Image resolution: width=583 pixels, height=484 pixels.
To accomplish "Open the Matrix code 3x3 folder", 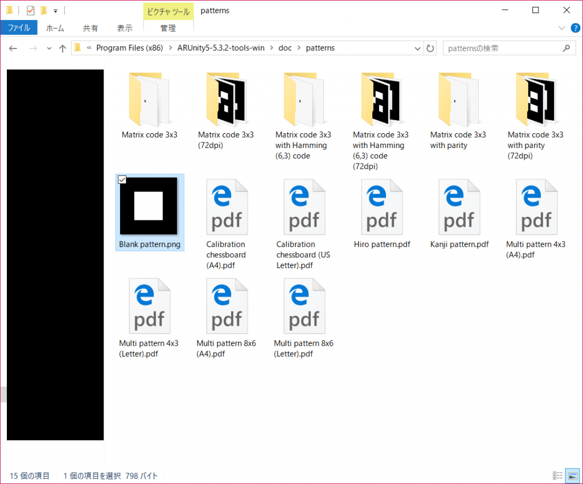I will click(149, 100).
